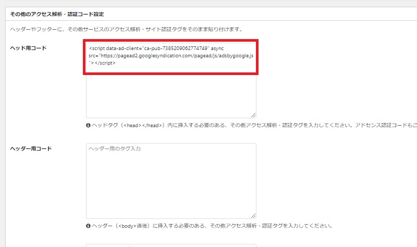
Task: Click the その他のアクセス解析・認証コード設定 heading
Action: pyautogui.click(x=57, y=14)
